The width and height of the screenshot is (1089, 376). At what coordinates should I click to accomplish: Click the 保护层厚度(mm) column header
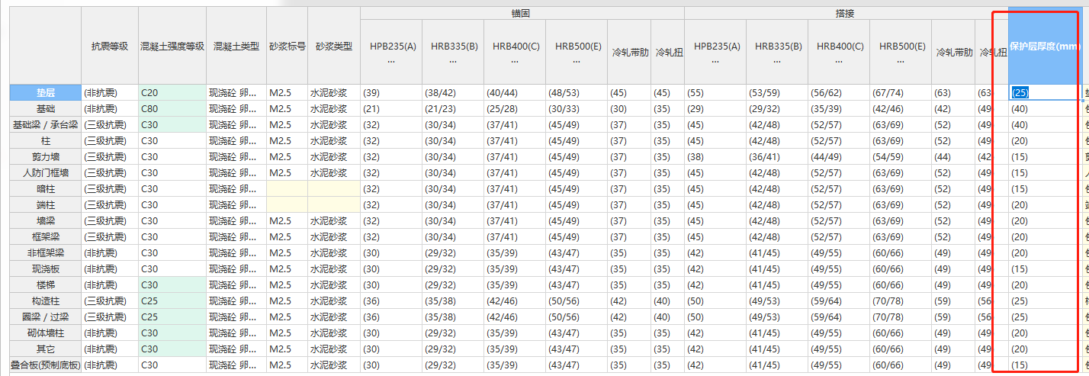click(1045, 46)
